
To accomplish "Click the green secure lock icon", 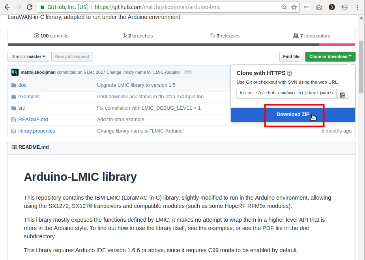I will (x=42, y=7).
